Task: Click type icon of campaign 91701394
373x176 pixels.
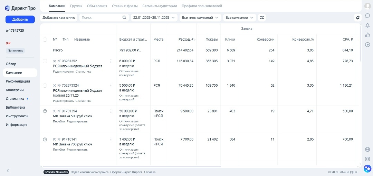Action: point(55,111)
